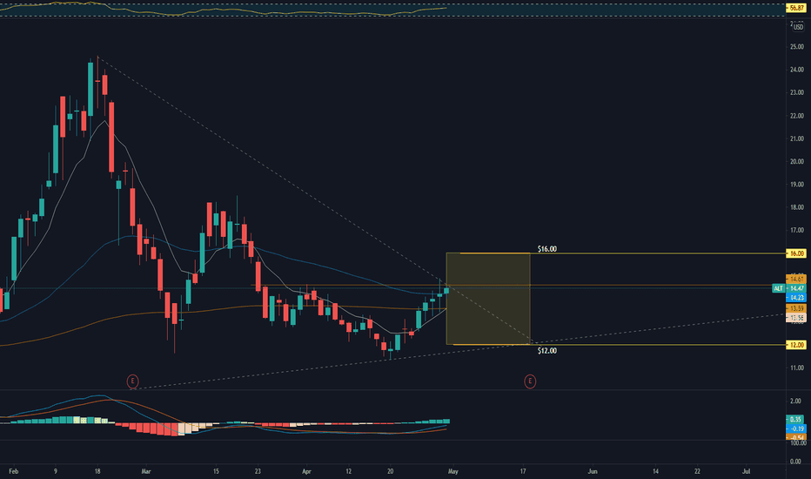Select the latest green candle at trendline
Image resolution: width=811 pixels, height=479 pixels.
(446, 291)
